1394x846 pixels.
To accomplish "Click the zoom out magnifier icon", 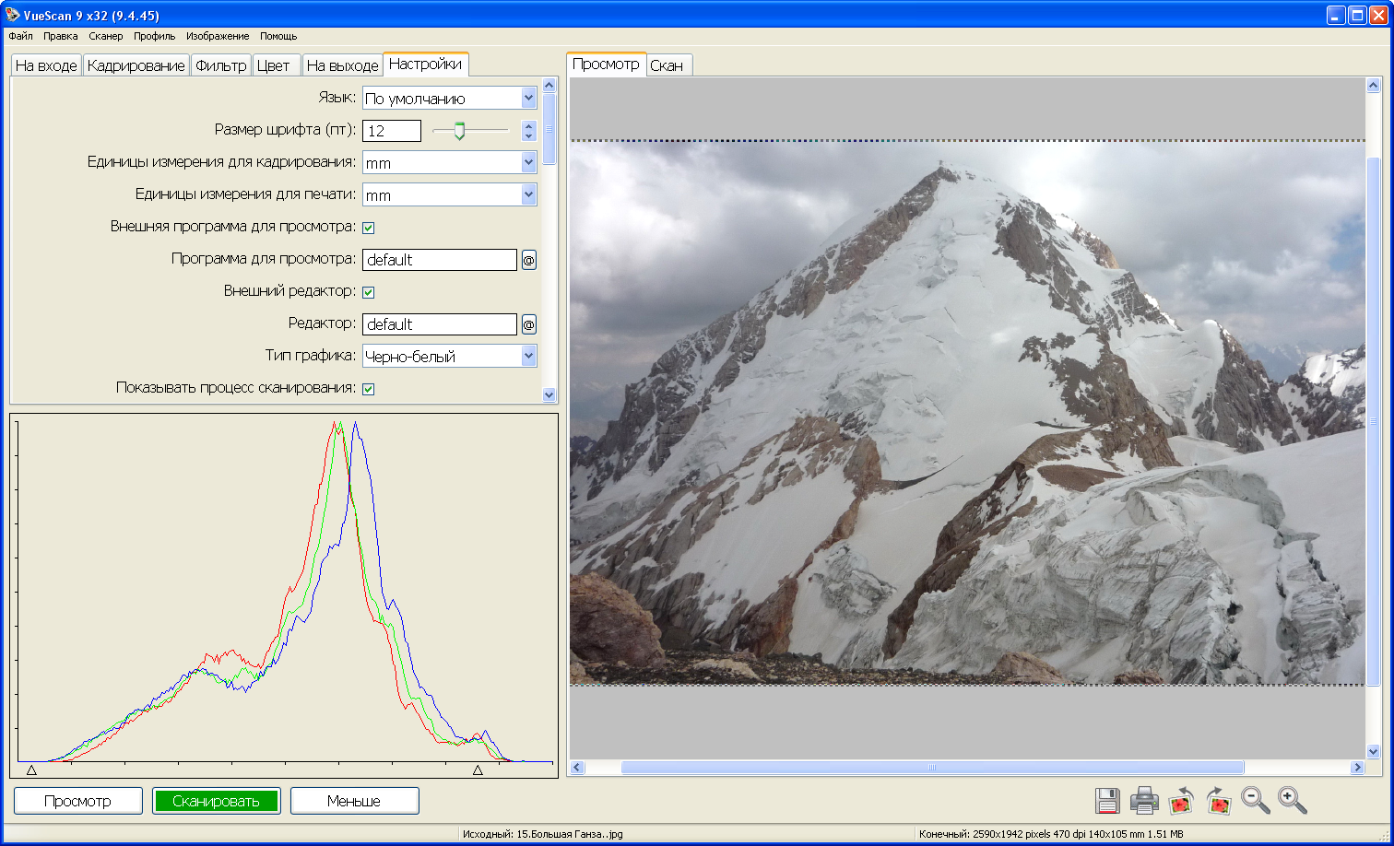I will tap(1255, 801).
